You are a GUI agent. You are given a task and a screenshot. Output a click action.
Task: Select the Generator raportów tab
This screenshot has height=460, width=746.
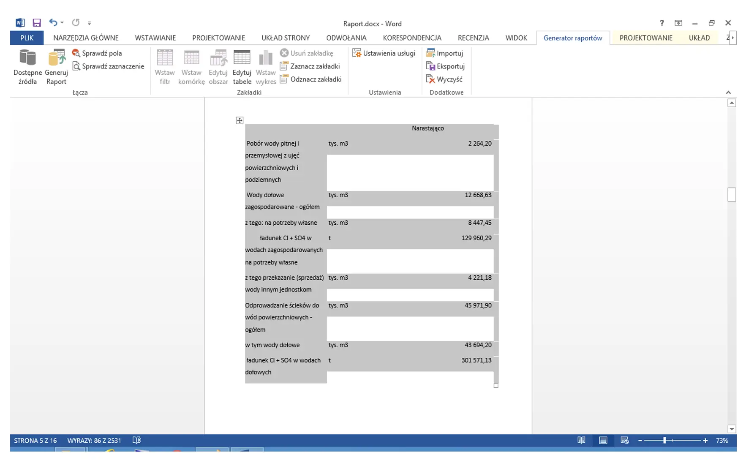(573, 38)
